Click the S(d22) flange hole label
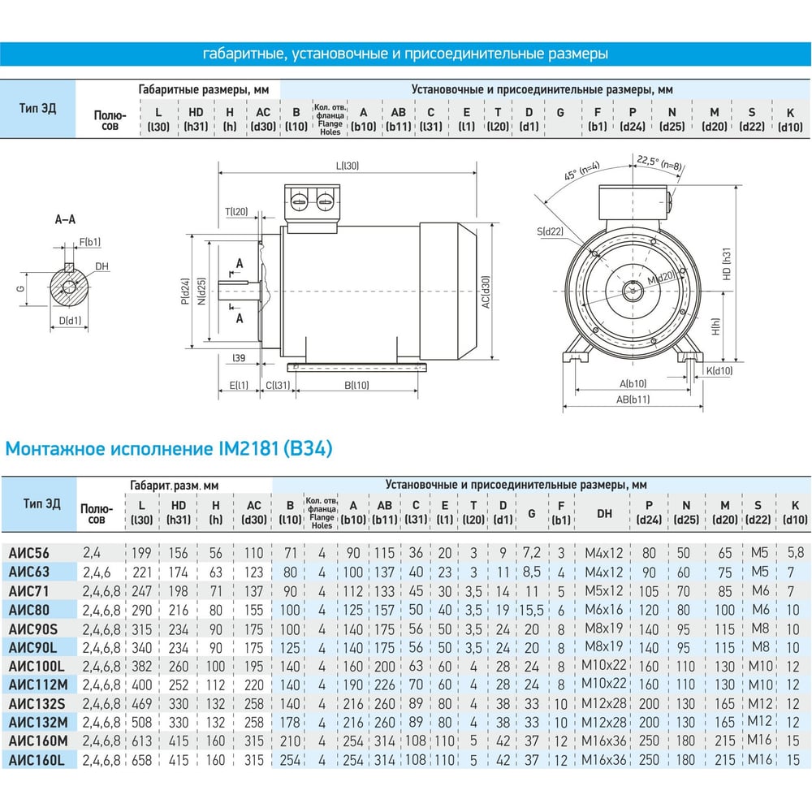Screen dimensions: 812x812 (550, 231)
